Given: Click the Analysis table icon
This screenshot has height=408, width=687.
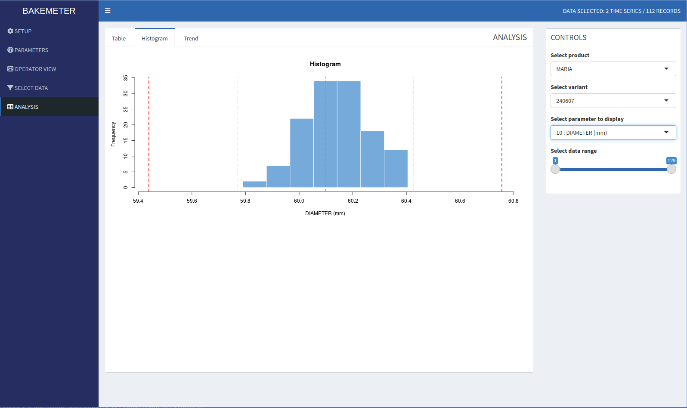Looking at the screenshot, I should pyautogui.click(x=10, y=107).
